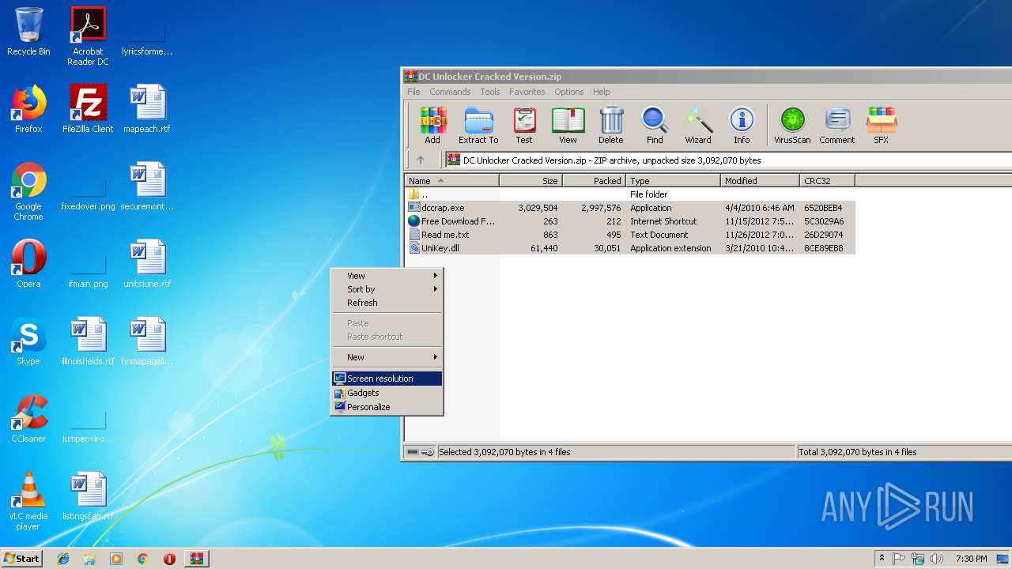
Task: Sort files by Name column header
Action: coord(451,181)
